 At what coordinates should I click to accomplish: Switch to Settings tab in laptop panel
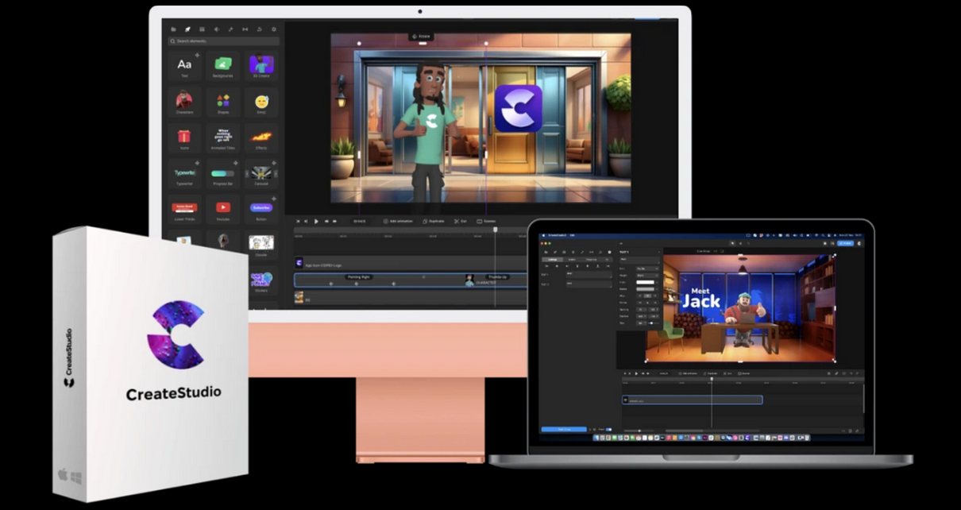(x=553, y=259)
